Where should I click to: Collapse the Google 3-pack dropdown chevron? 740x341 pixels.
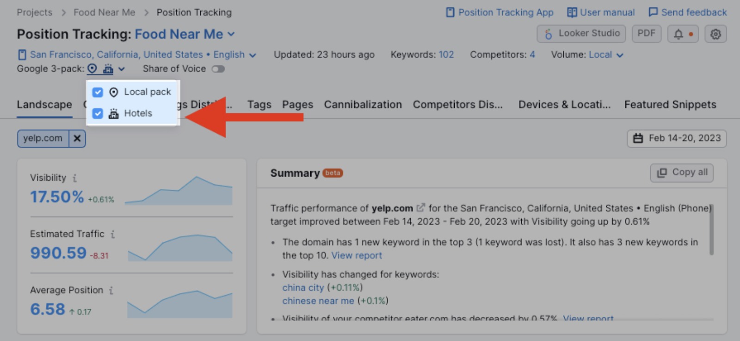[121, 69]
